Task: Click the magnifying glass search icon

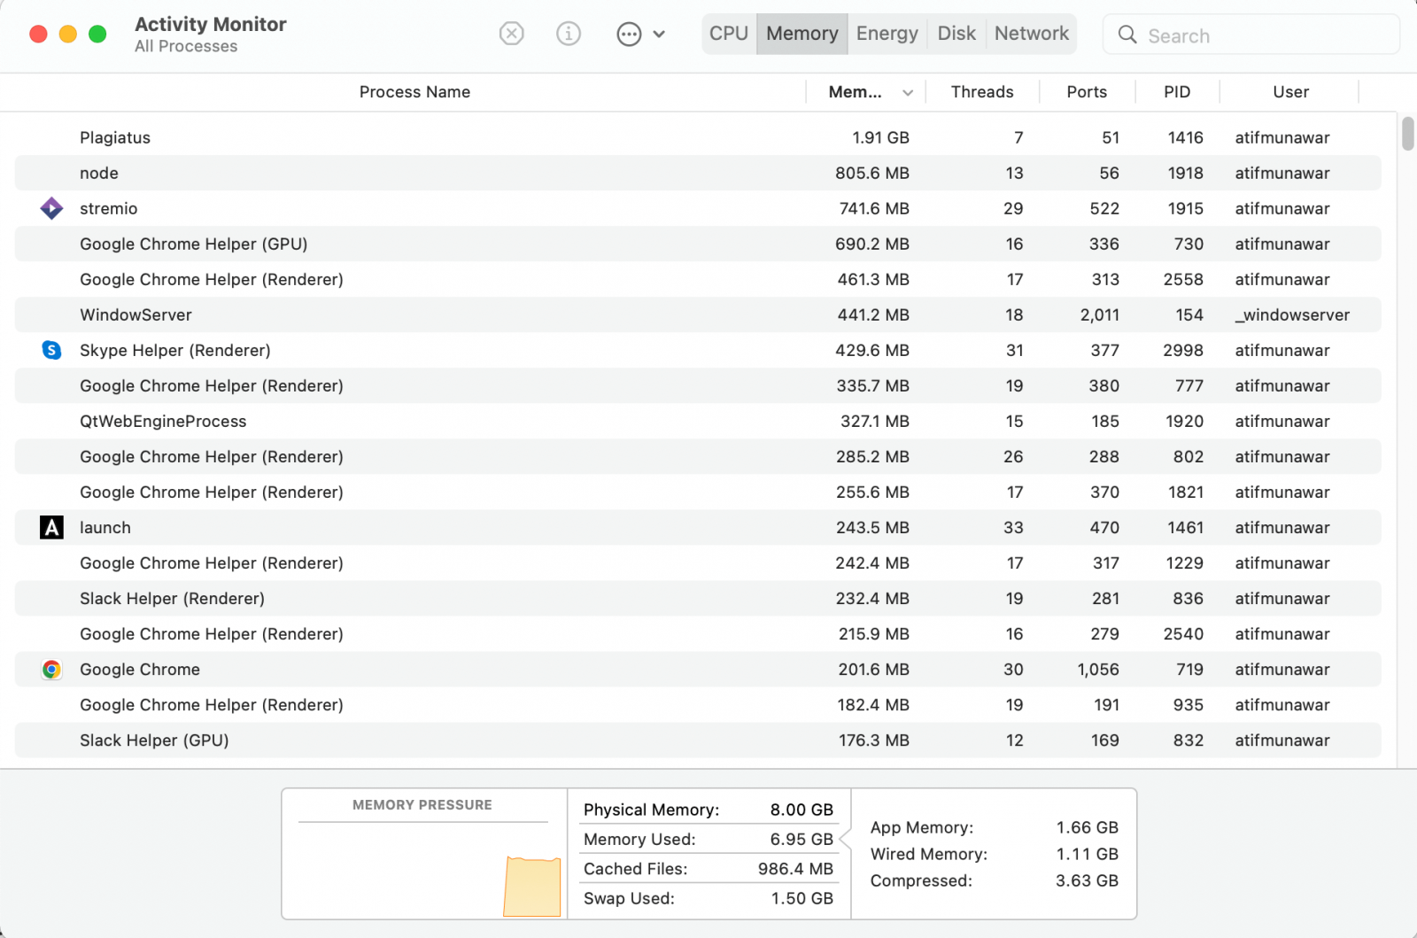Action: [x=1127, y=35]
